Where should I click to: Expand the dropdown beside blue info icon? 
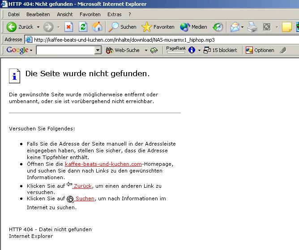(199, 50)
